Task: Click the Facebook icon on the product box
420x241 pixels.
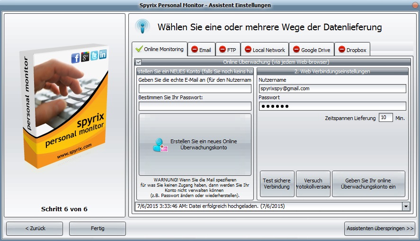Action: click(76, 58)
